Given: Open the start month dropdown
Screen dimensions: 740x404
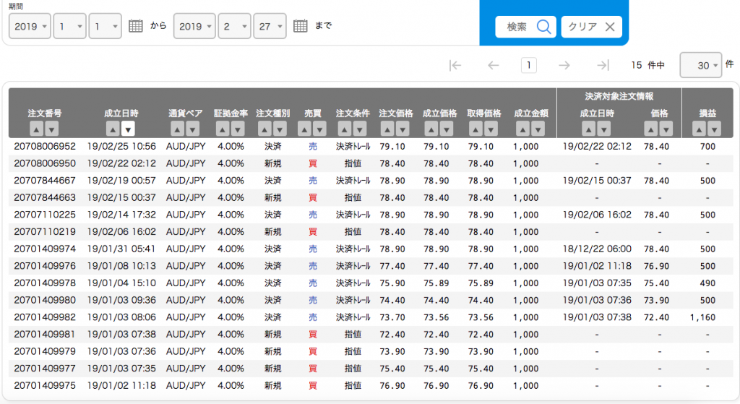Looking at the screenshot, I should pos(70,26).
